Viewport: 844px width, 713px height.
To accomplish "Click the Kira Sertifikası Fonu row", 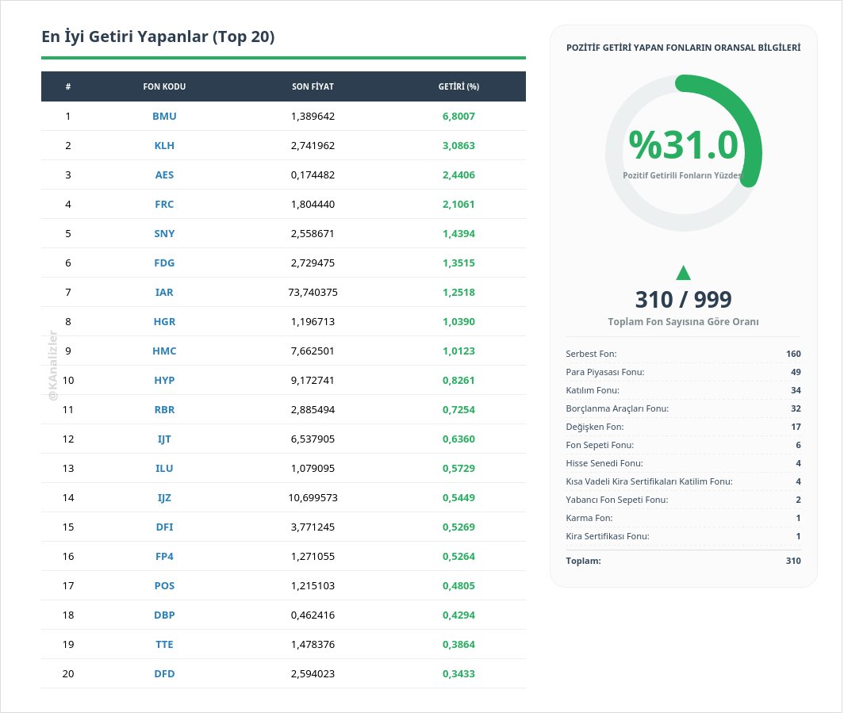I will pos(684,536).
